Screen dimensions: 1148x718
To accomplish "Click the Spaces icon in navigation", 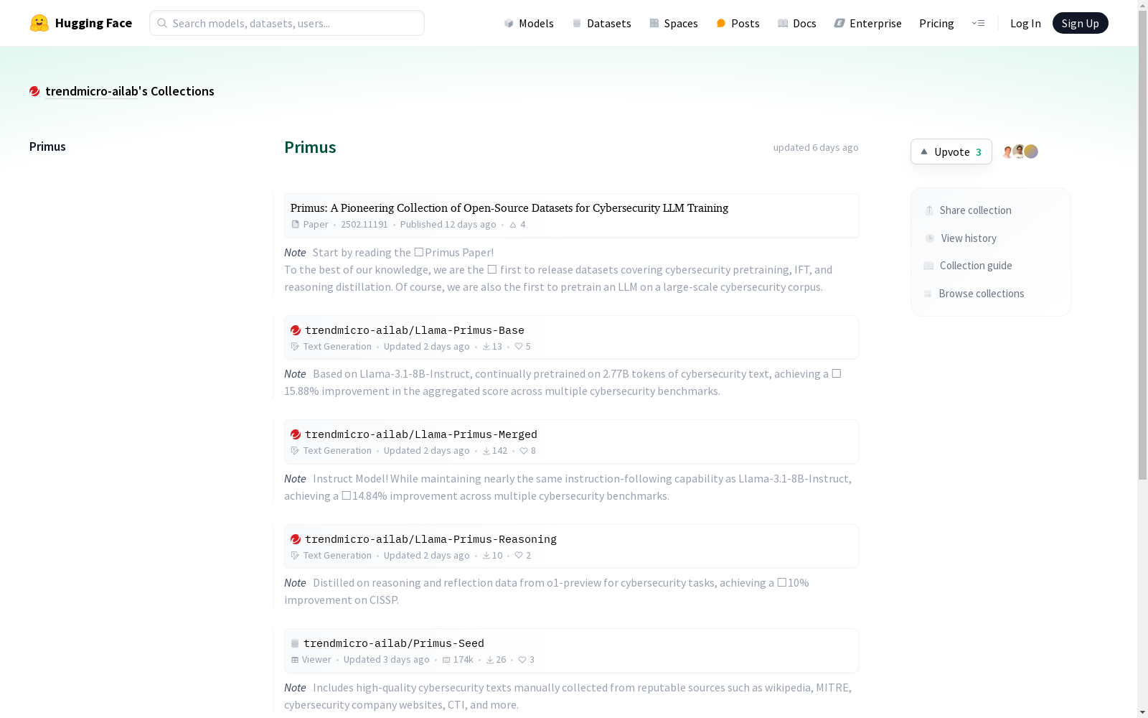I will tap(654, 23).
